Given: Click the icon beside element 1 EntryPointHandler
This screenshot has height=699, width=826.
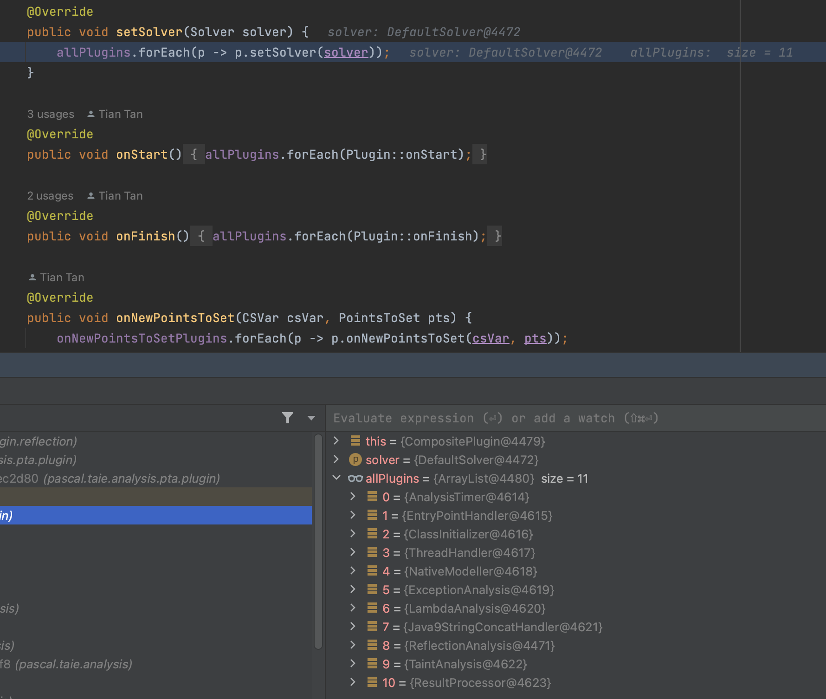Looking at the screenshot, I should click(x=372, y=515).
